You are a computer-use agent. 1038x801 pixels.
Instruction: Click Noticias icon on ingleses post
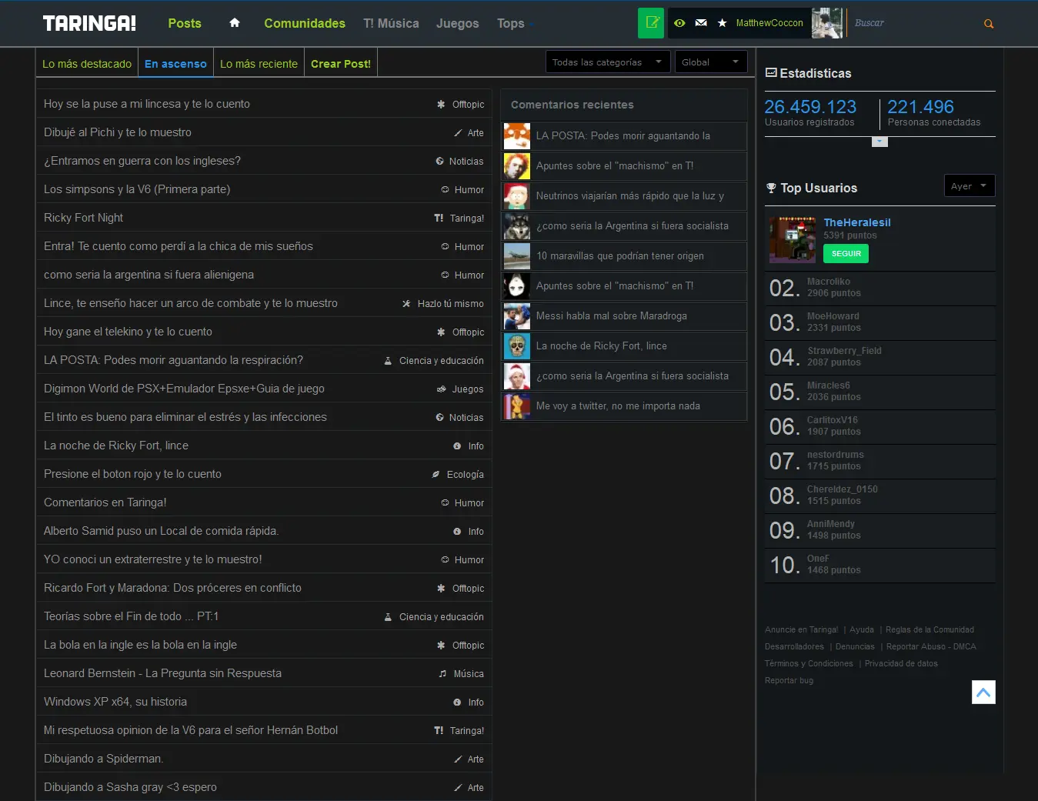pos(439,162)
